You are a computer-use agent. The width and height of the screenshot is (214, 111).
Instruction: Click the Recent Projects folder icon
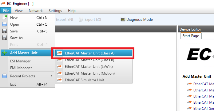point(5,76)
